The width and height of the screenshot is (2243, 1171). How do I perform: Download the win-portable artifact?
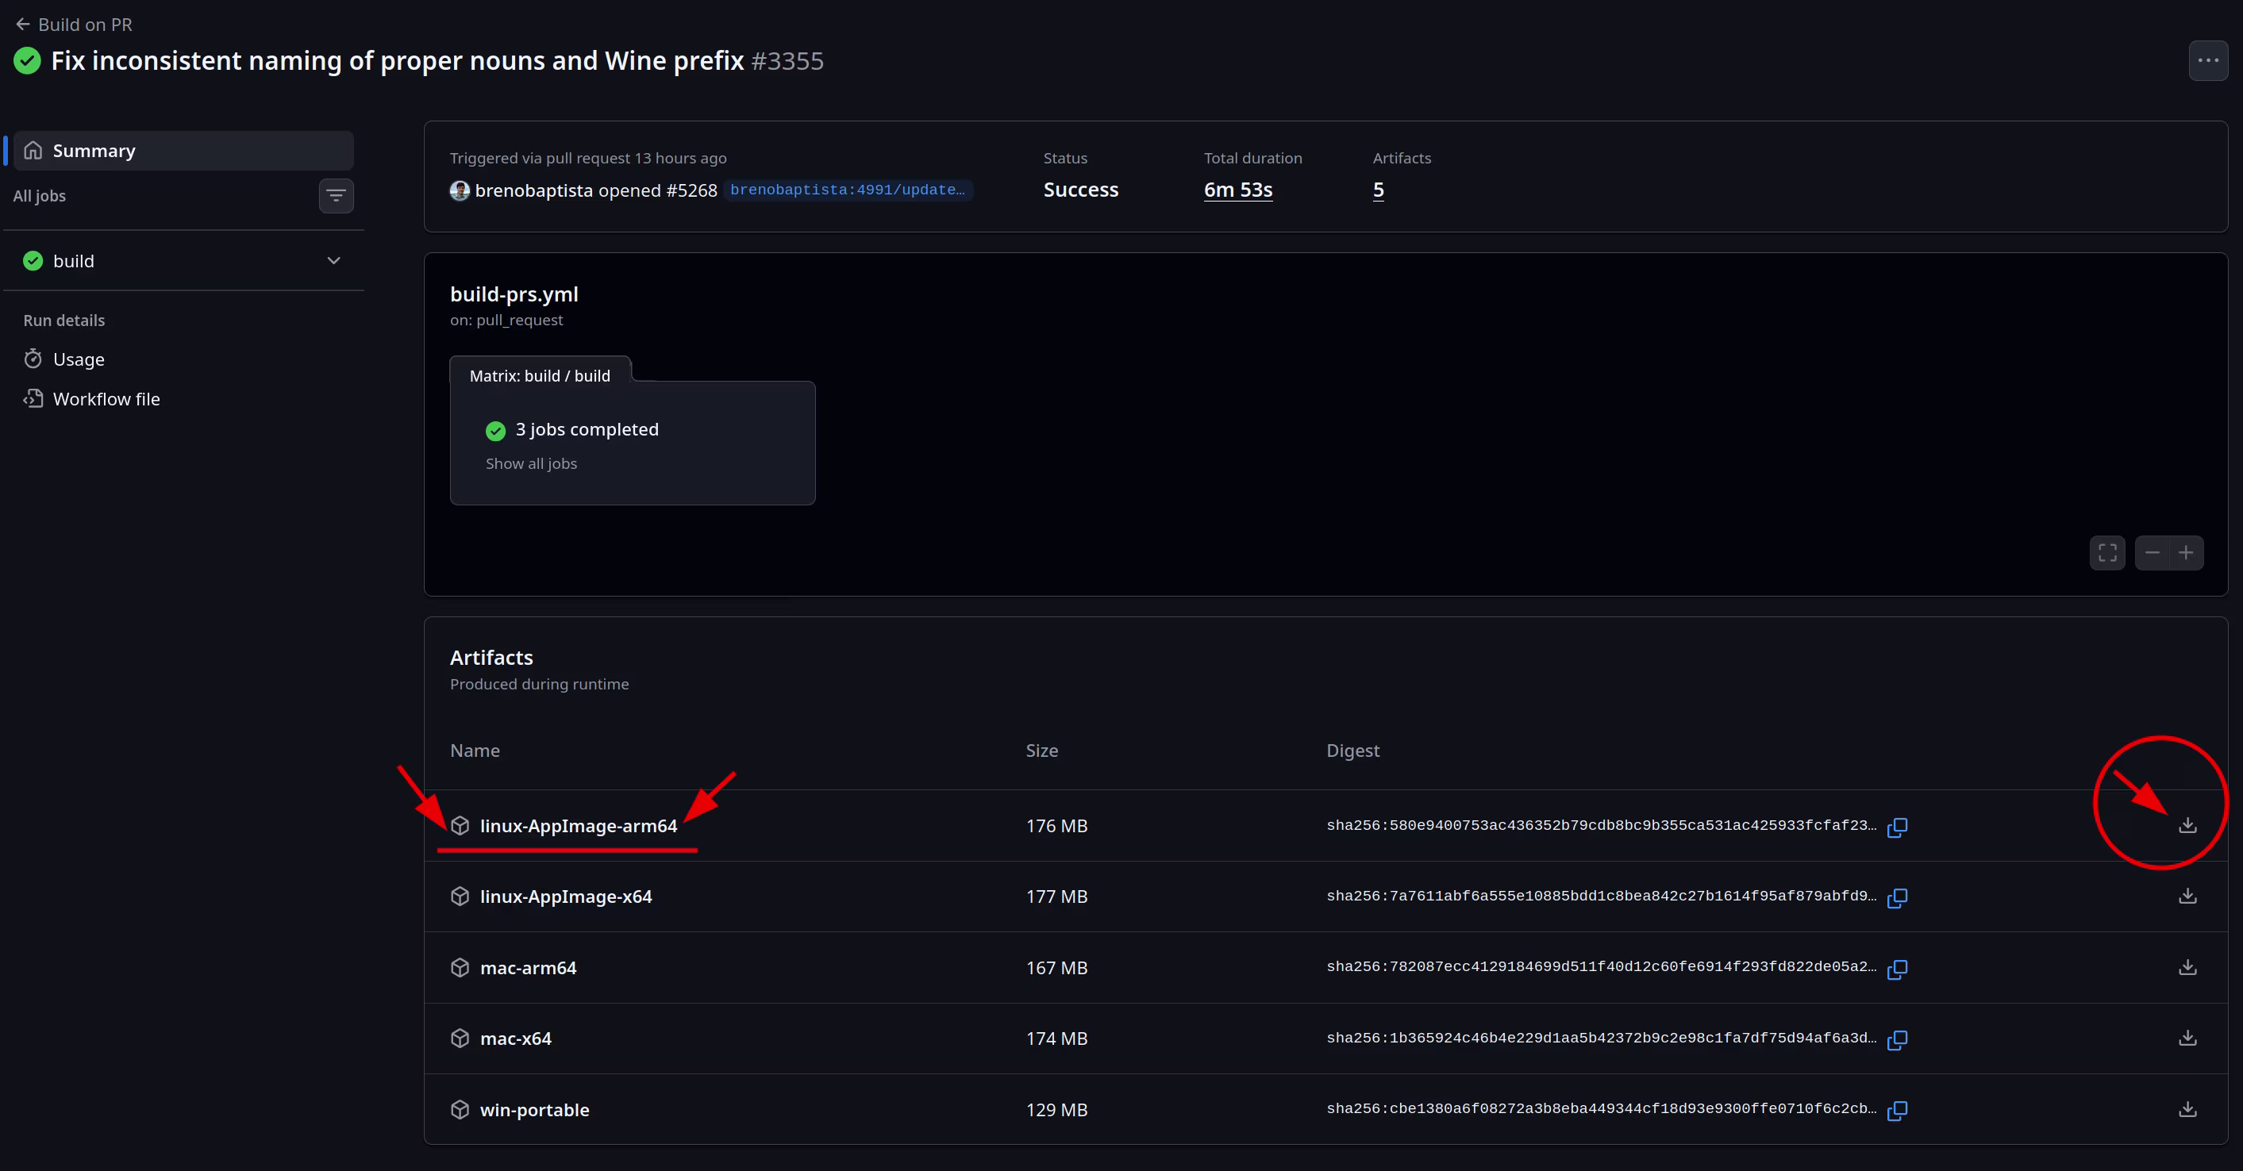pos(2187,1109)
